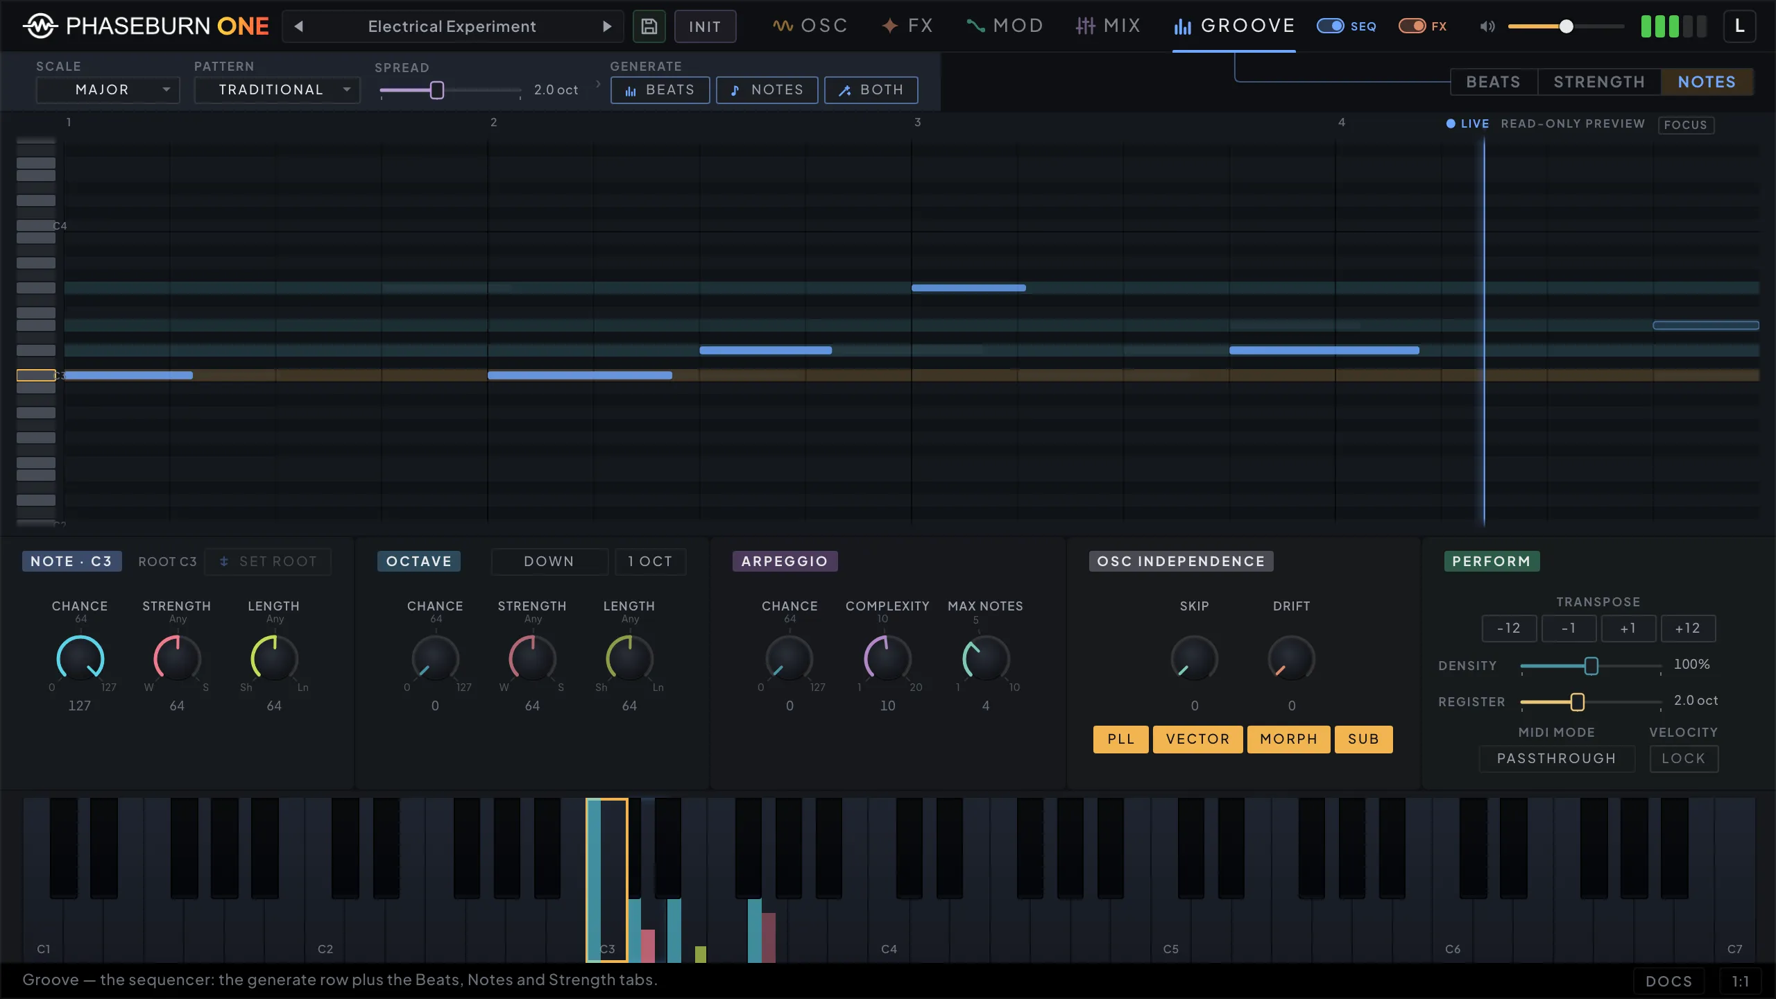Open the 1 OCT range selector
The height and width of the screenshot is (999, 1776).
click(x=650, y=561)
